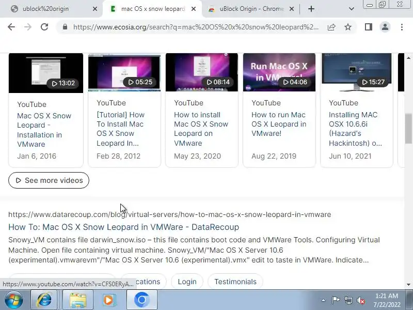Open the Windows Start menu
The width and height of the screenshot is (413, 310).
13,300
